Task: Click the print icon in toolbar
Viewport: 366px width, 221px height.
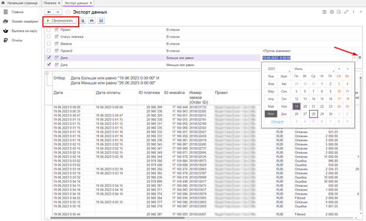Action: (91, 21)
